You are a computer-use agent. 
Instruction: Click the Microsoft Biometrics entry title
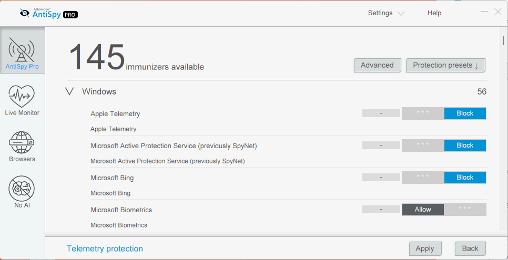click(121, 210)
